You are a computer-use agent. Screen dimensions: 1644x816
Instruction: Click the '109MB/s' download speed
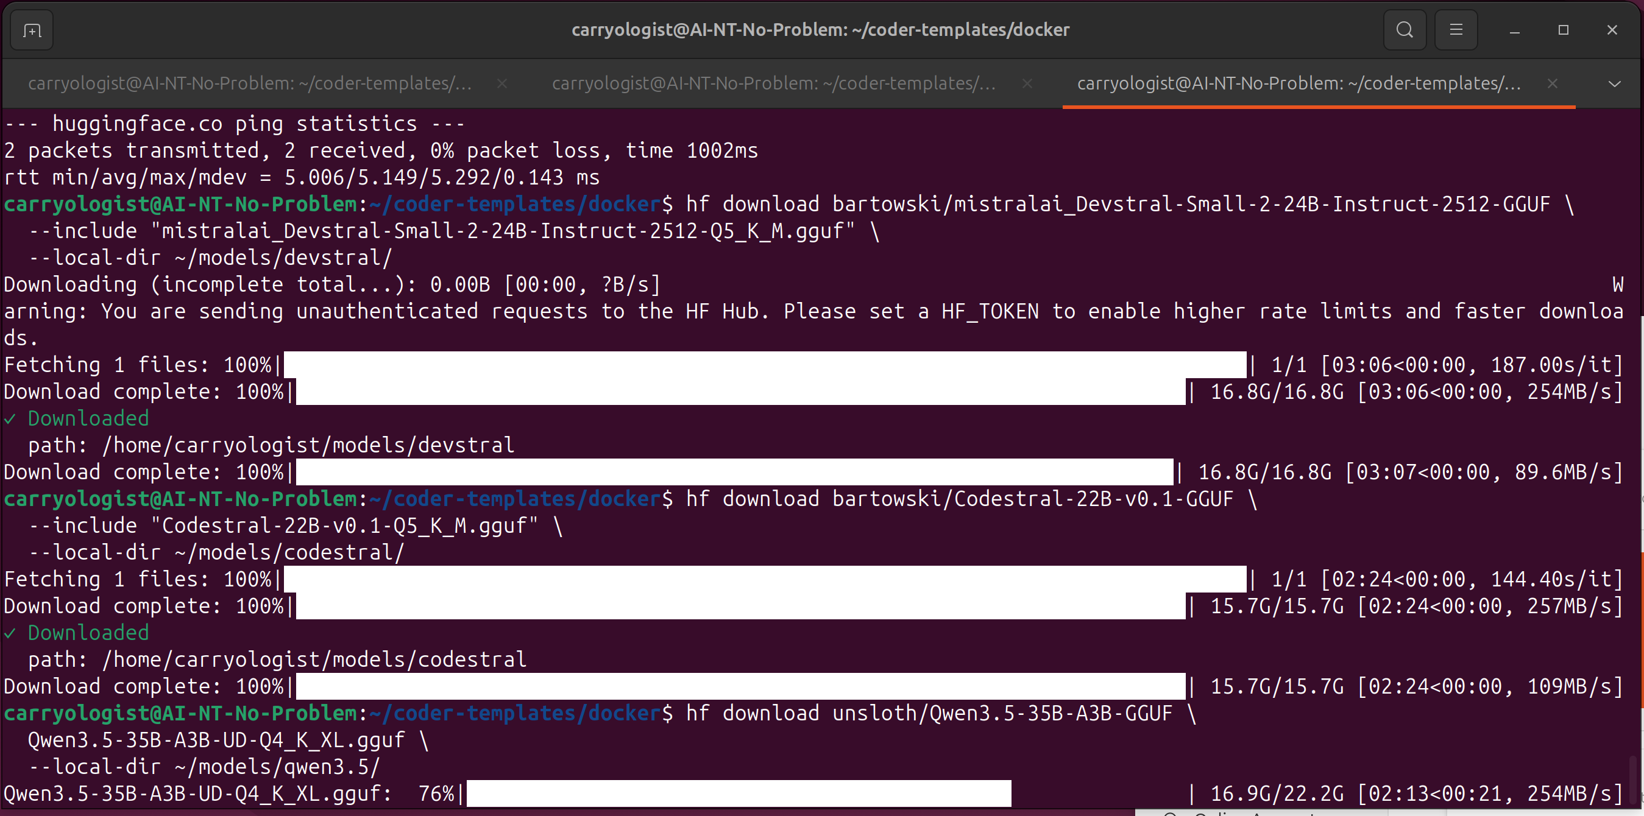pyautogui.click(x=1568, y=686)
